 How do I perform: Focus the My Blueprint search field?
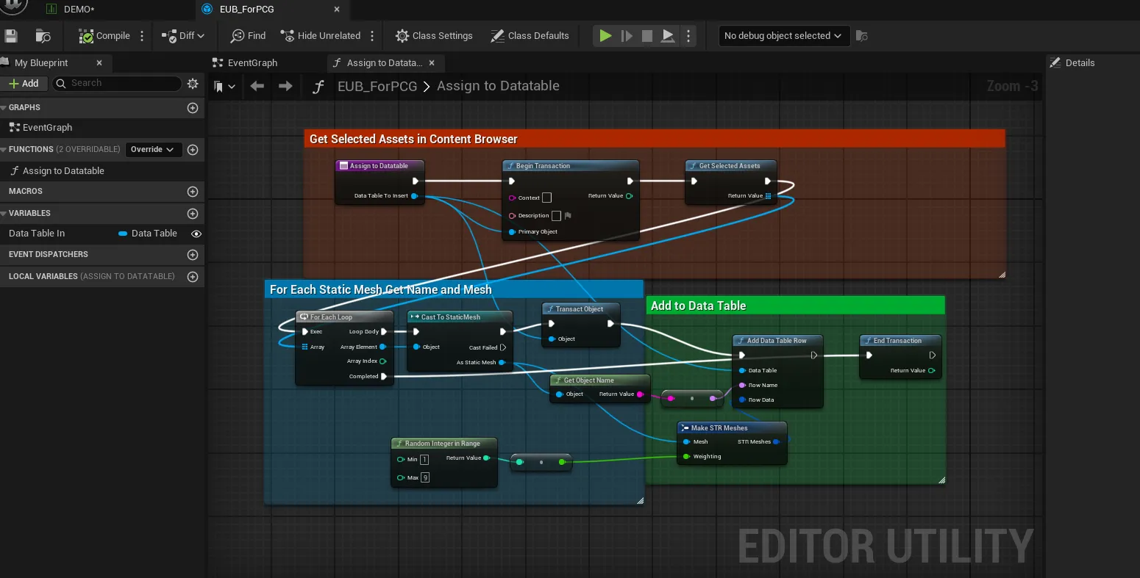pyautogui.click(x=116, y=83)
